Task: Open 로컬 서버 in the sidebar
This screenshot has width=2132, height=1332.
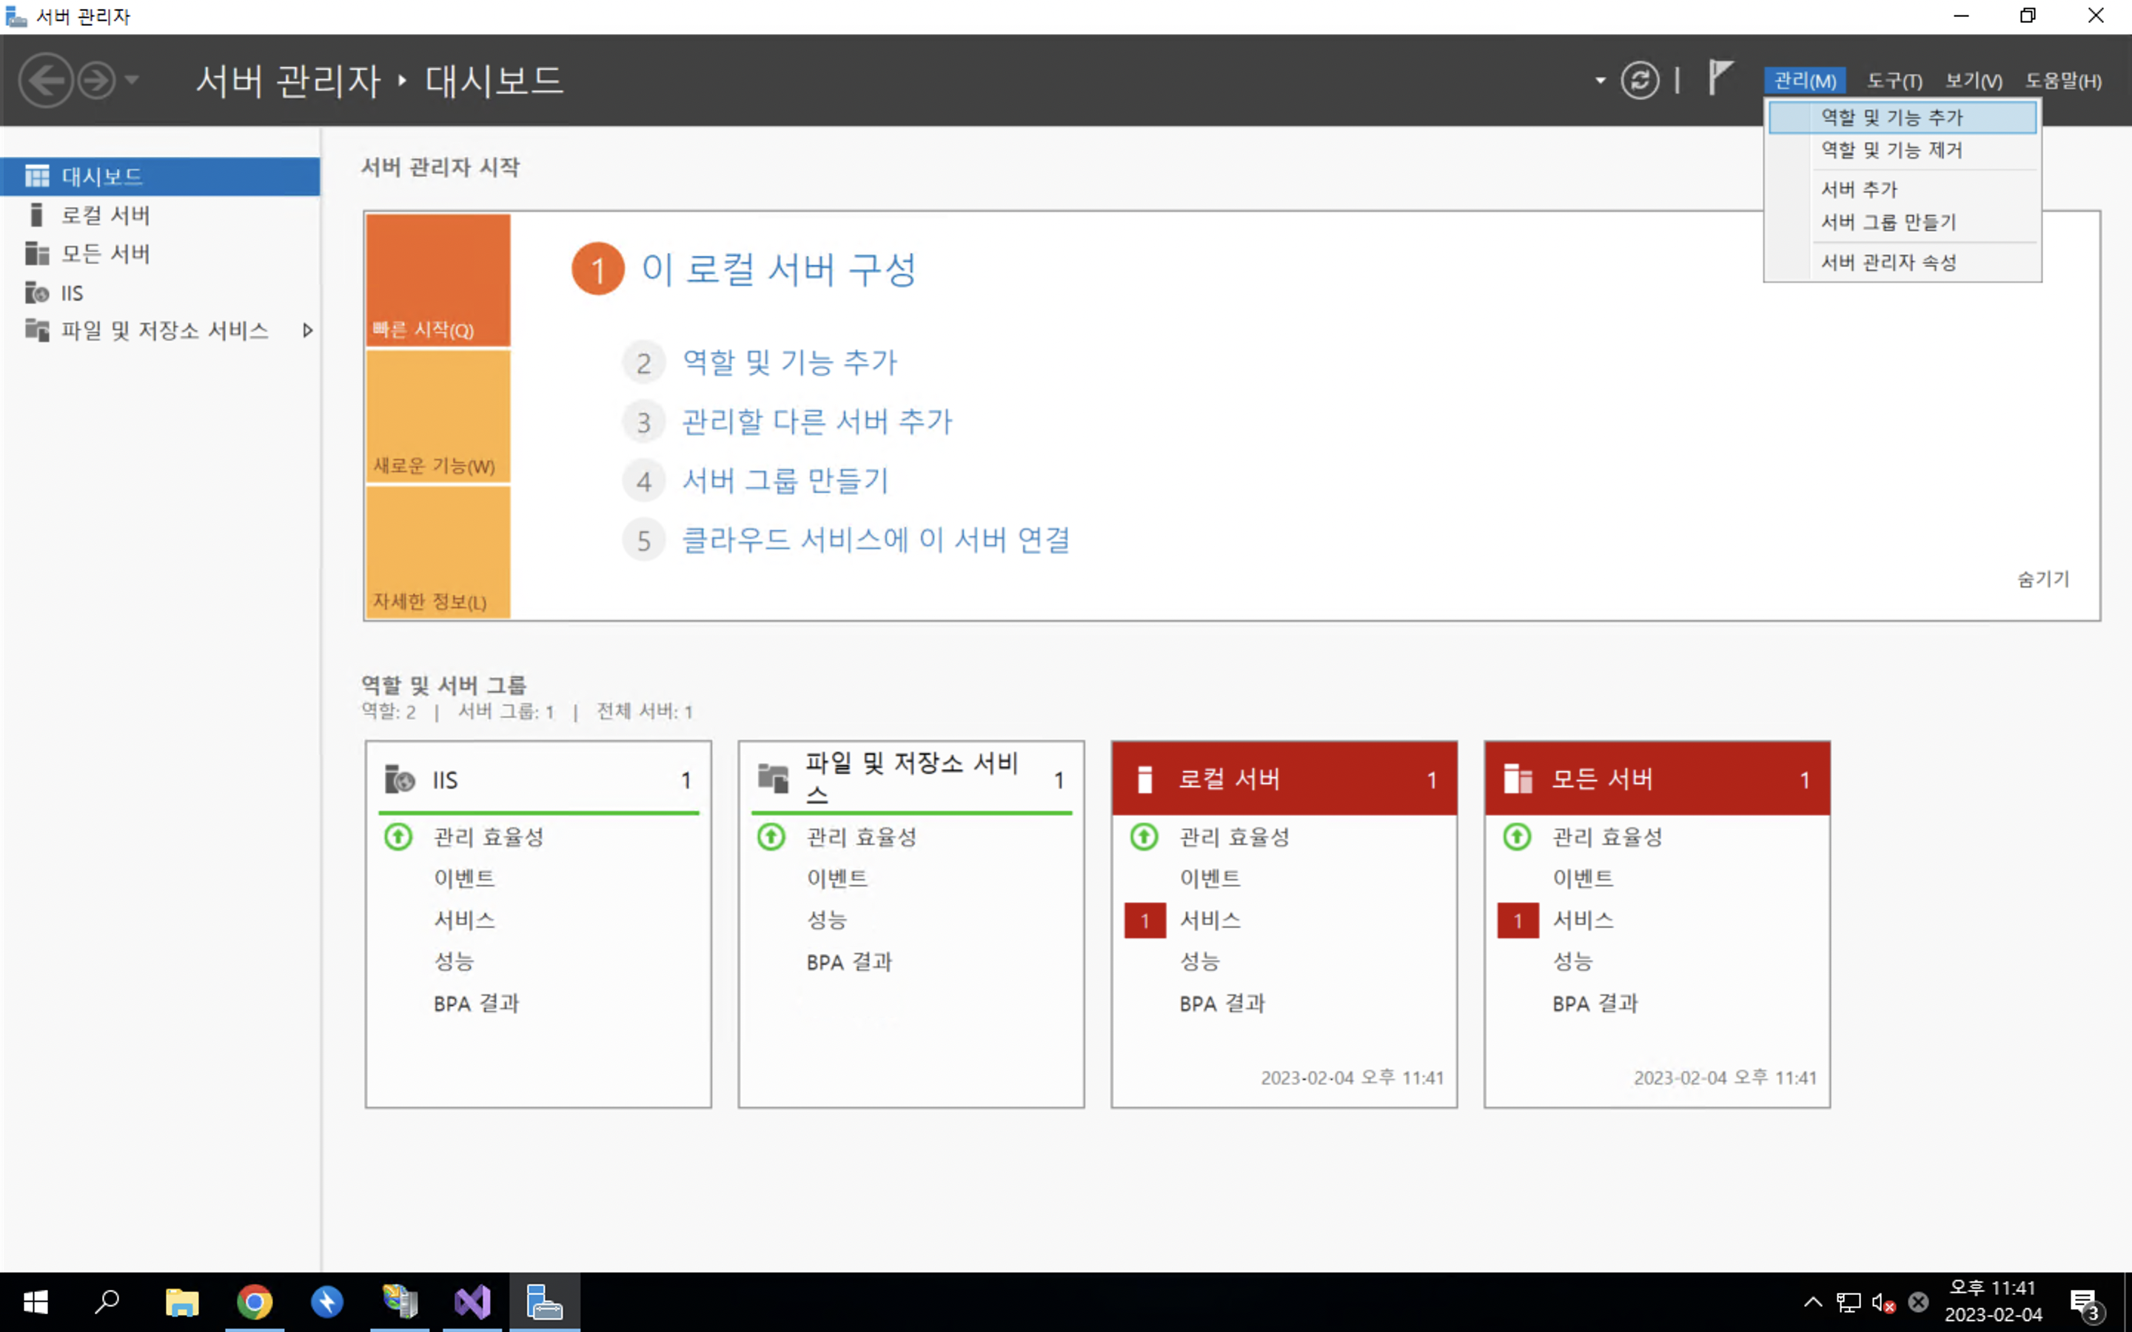Action: [105, 215]
